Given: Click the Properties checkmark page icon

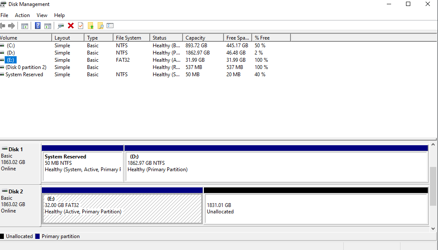Looking at the screenshot, I should [x=81, y=26].
